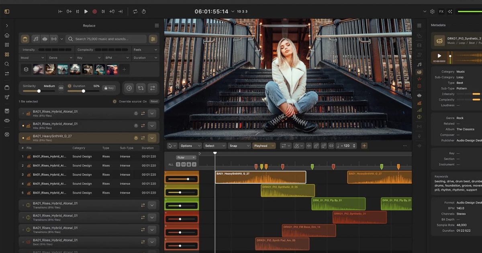Click the Home icon in left sidebar
Image resolution: width=482 pixels, height=253 pixels.
click(7, 35)
